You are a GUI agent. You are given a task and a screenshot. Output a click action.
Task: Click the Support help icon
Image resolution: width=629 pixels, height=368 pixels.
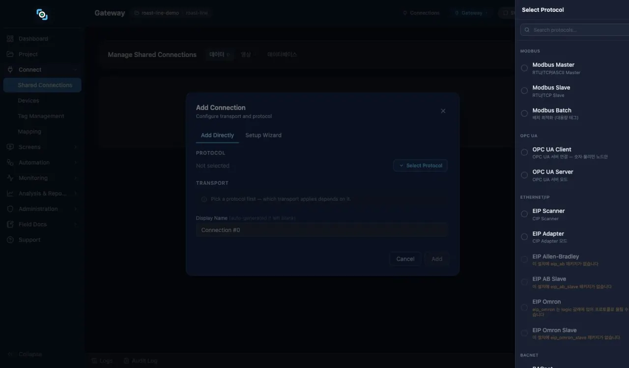click(10, 240)
